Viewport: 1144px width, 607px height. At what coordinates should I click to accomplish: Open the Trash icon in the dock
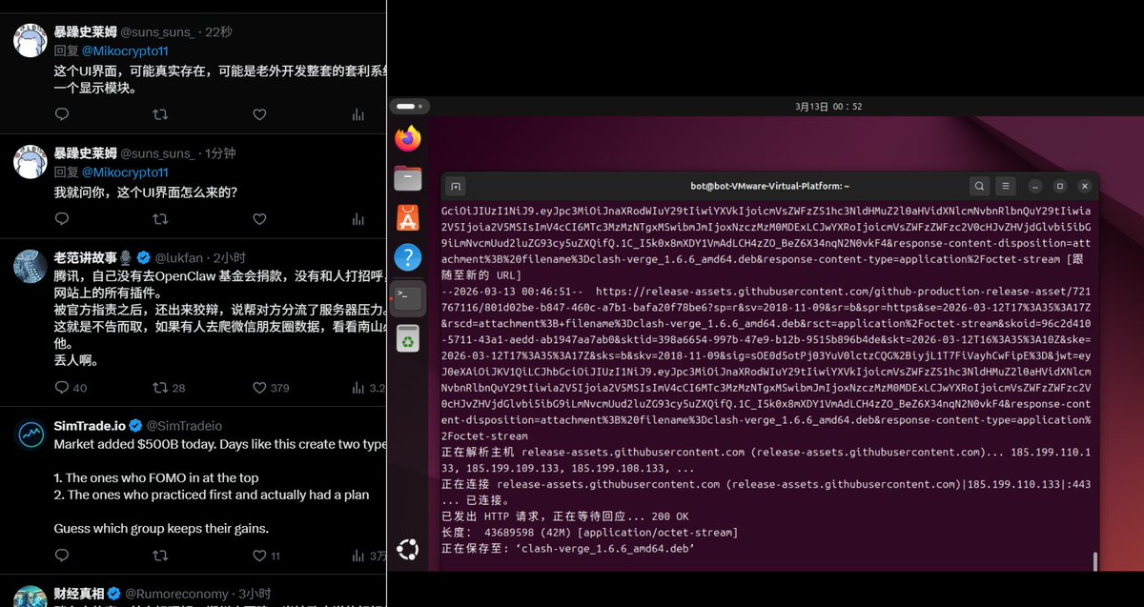(x=408, y=336)
